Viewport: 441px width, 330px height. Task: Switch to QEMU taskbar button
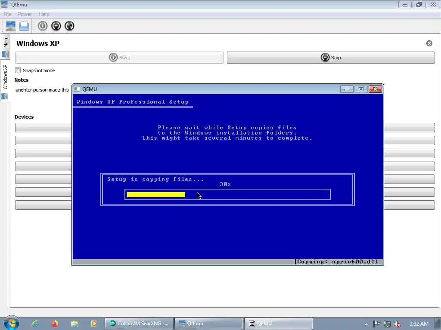pos(279,324)
